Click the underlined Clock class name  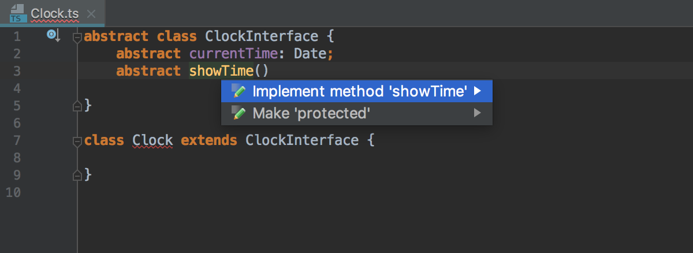pos(153,140)
